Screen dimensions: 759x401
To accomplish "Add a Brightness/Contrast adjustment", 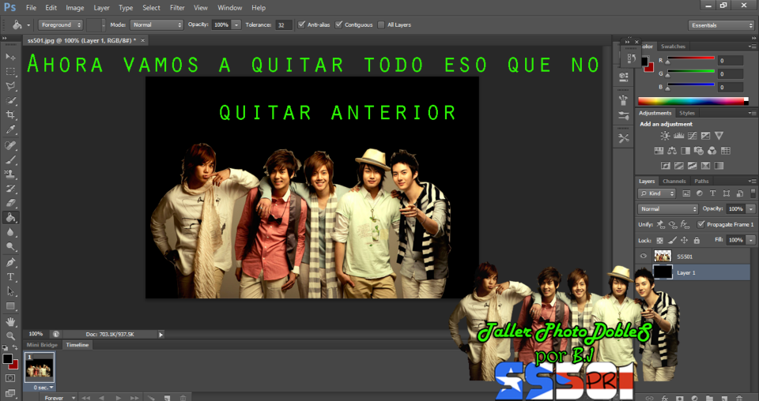I will pos(665,136).
